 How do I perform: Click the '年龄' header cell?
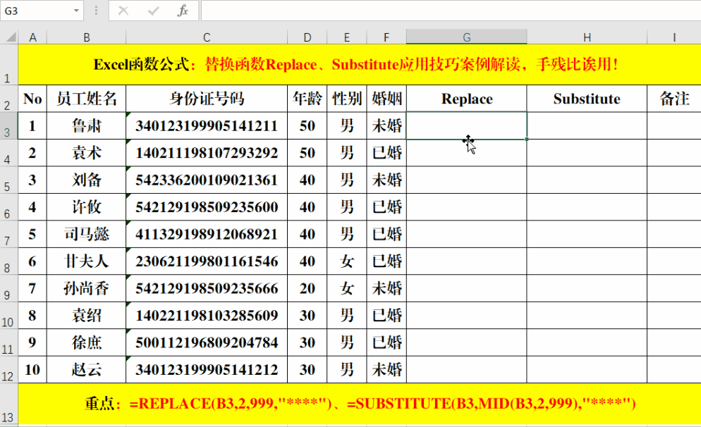[x=307, y=99]
